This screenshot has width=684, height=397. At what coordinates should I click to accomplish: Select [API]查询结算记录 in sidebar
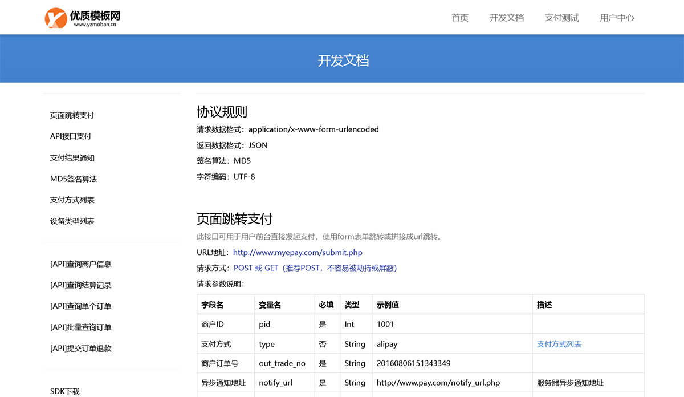point(80,285)
